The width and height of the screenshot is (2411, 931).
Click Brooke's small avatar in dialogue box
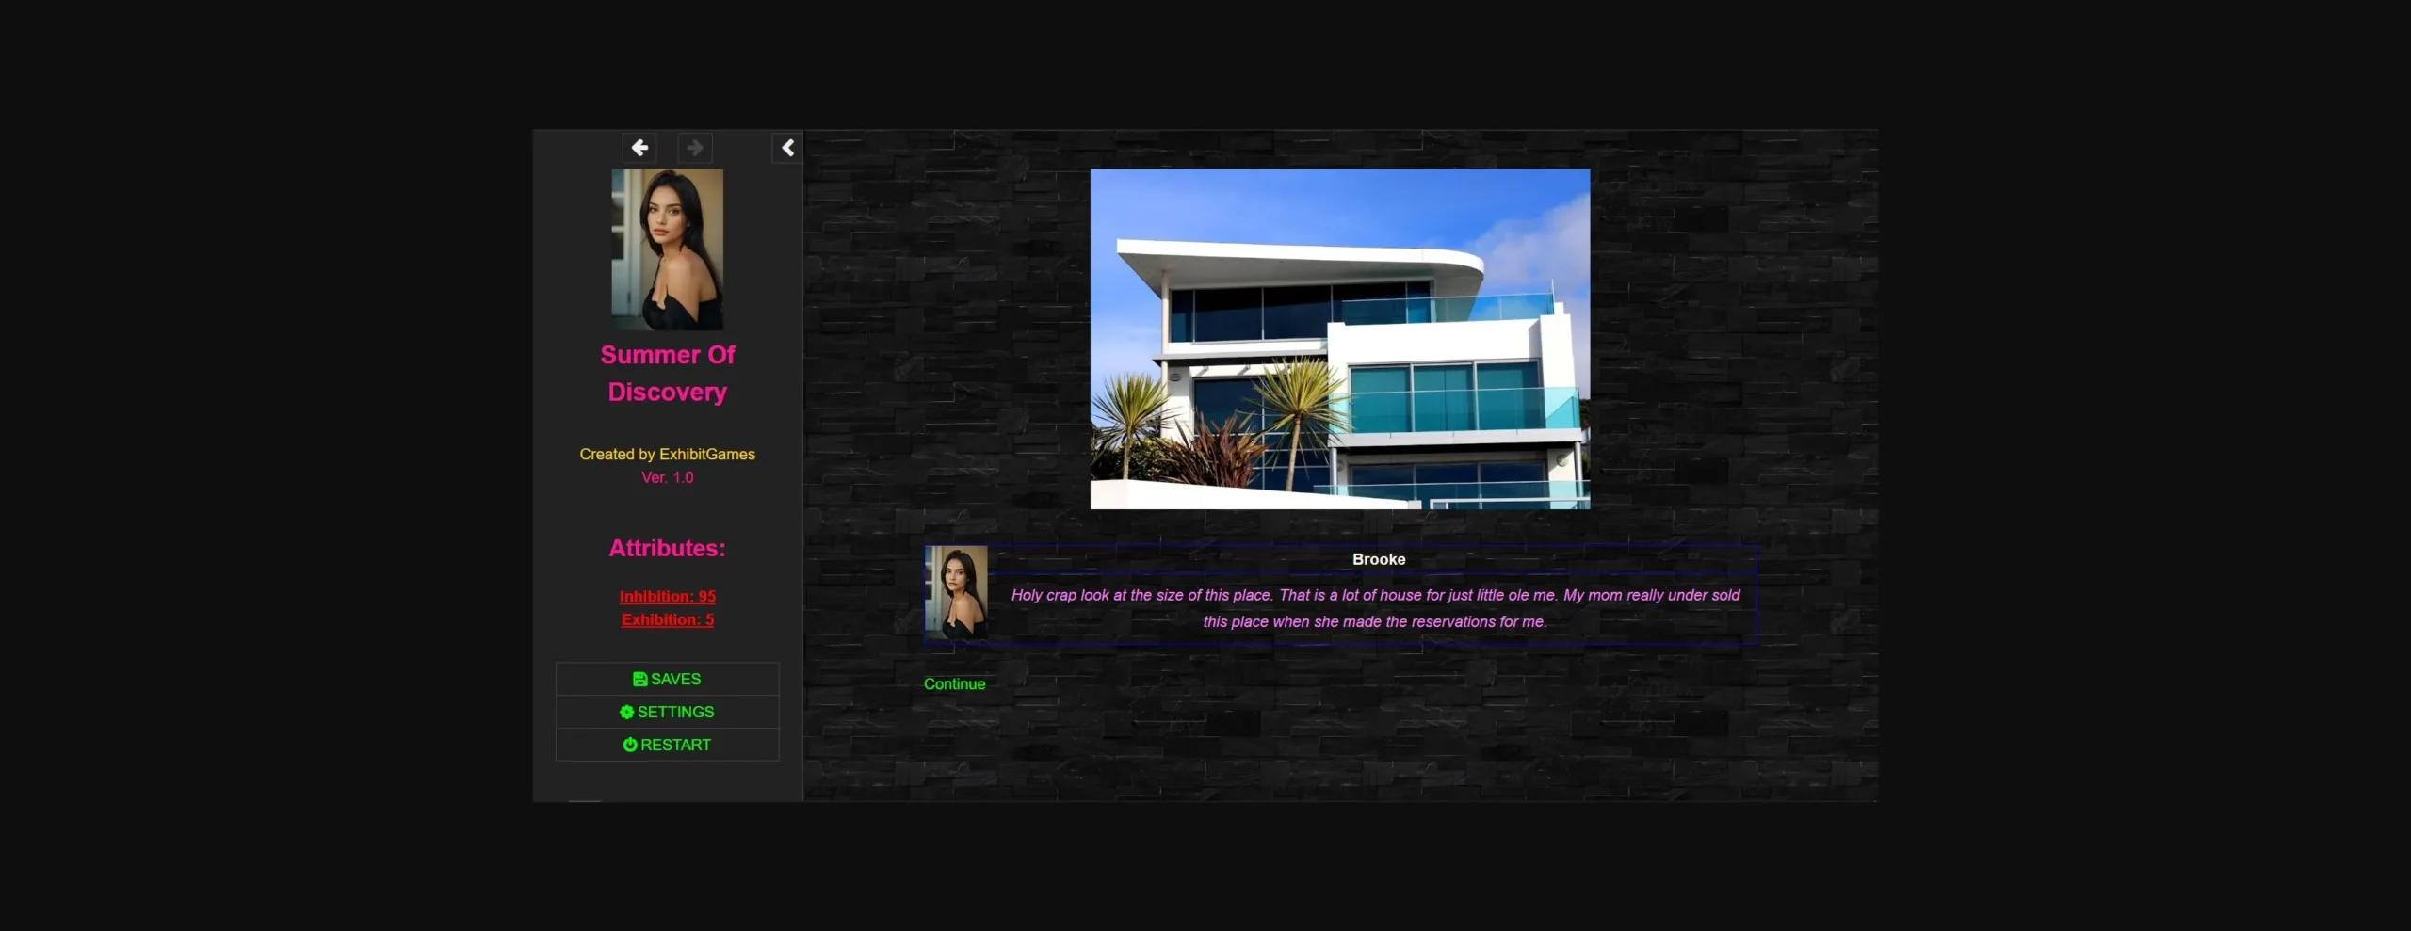956,593
